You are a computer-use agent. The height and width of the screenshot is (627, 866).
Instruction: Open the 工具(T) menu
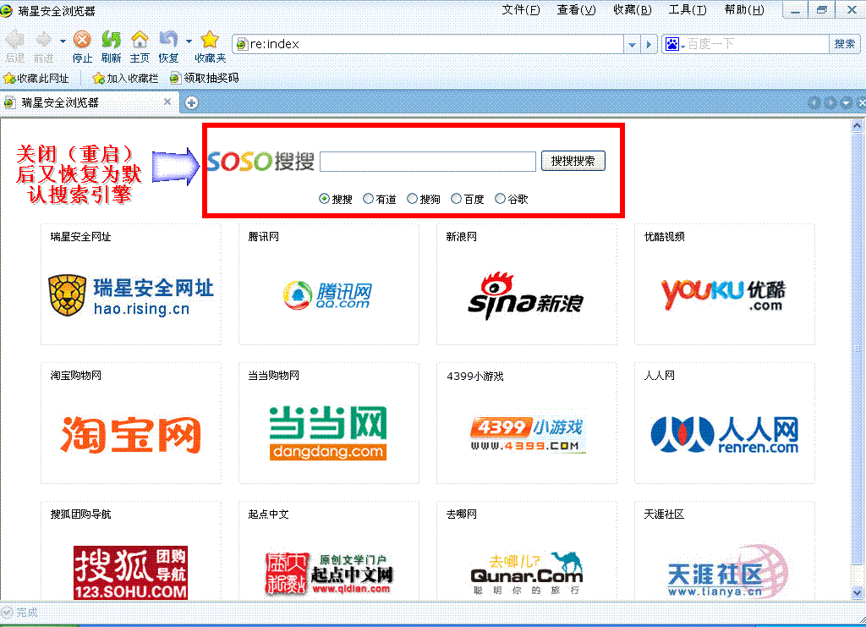(x=688, y=10)
